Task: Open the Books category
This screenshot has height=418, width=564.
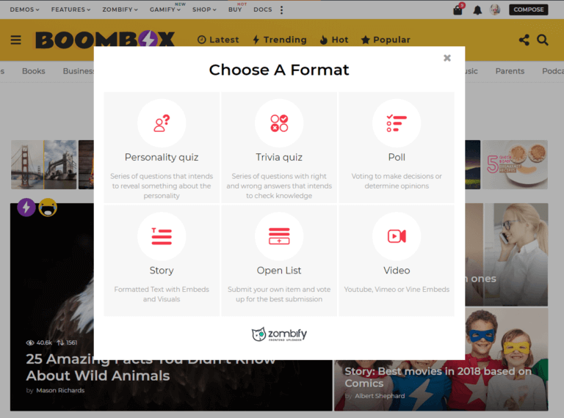Action: pos(34,71)
